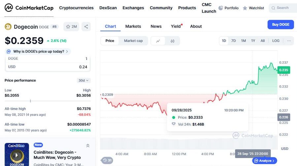297x166 pixels.
Task: Switch to the News tab
Action: coord(156,26)
